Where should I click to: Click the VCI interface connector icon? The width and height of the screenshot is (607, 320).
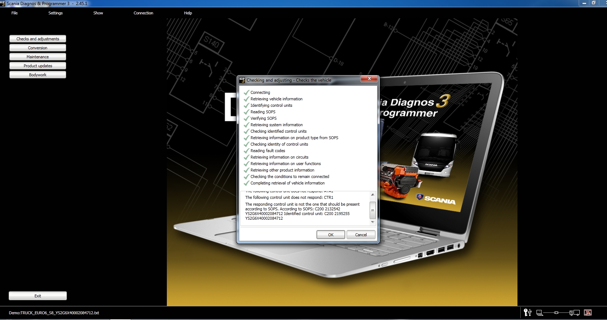click(556, 313)
